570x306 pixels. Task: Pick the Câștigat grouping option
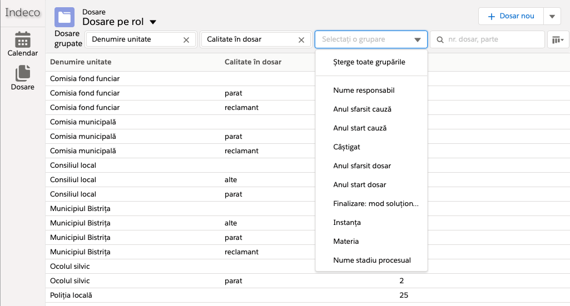346,147
